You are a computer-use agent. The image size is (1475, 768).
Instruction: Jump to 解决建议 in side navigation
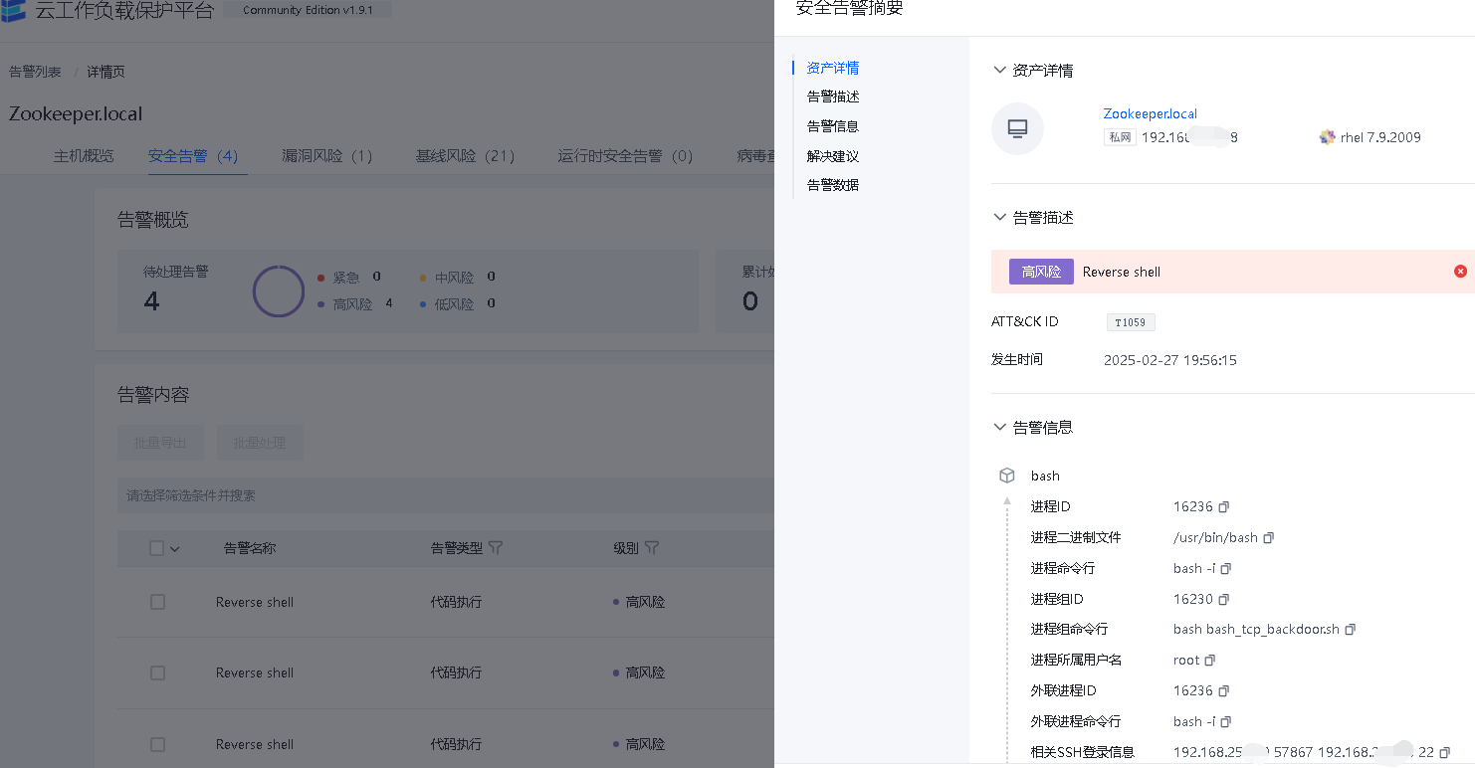832,156
